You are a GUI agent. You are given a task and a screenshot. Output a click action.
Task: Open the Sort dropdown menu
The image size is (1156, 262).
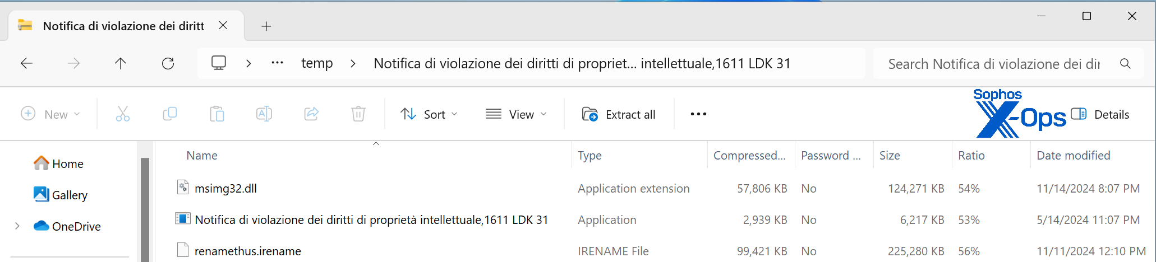pyautogui.click(x=430, y=114)
